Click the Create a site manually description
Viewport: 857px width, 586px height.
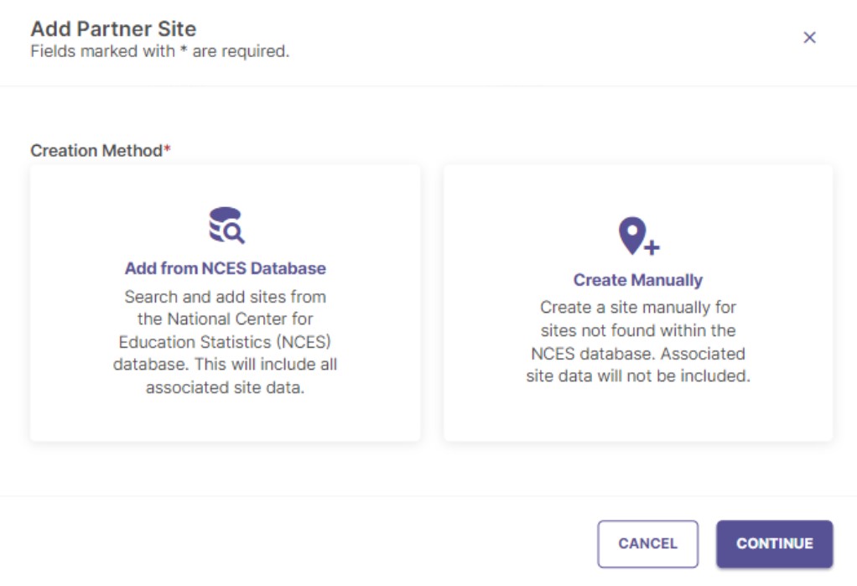[638, 342]
